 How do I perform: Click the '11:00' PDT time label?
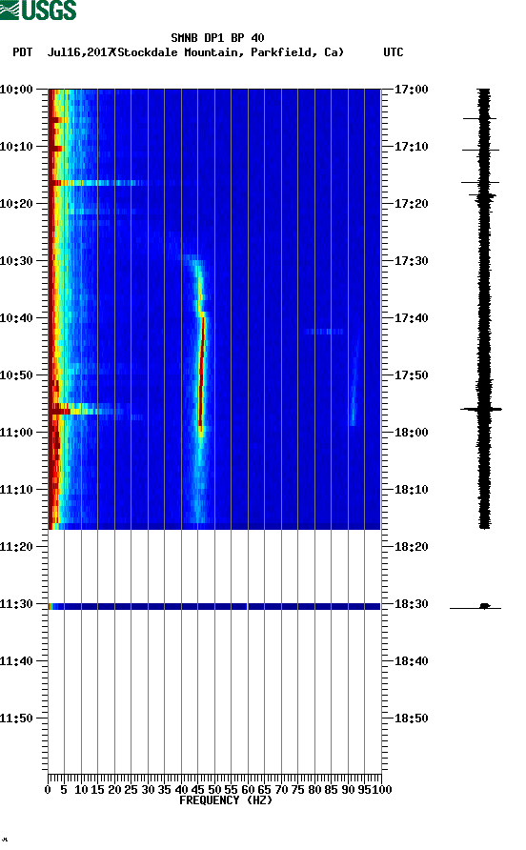click(x=16, y=432)
